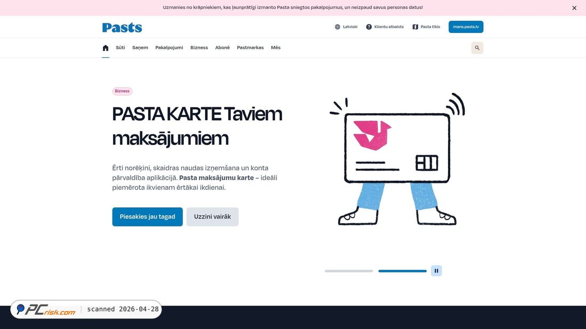Viewport: 586px width, 329px height.
Task: Click the Pasts logo
Action: coord(122,28)
